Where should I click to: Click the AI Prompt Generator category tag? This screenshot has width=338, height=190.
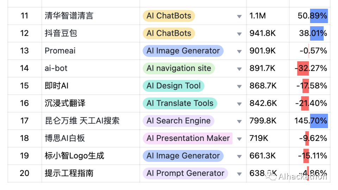click(x=185, y=173)
